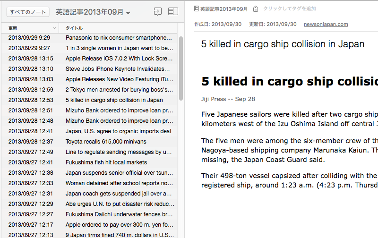Screen dimensions: 378x238
Task: Select the Apple Release iOS 7.0.2 note
Action: click(89, 59)
